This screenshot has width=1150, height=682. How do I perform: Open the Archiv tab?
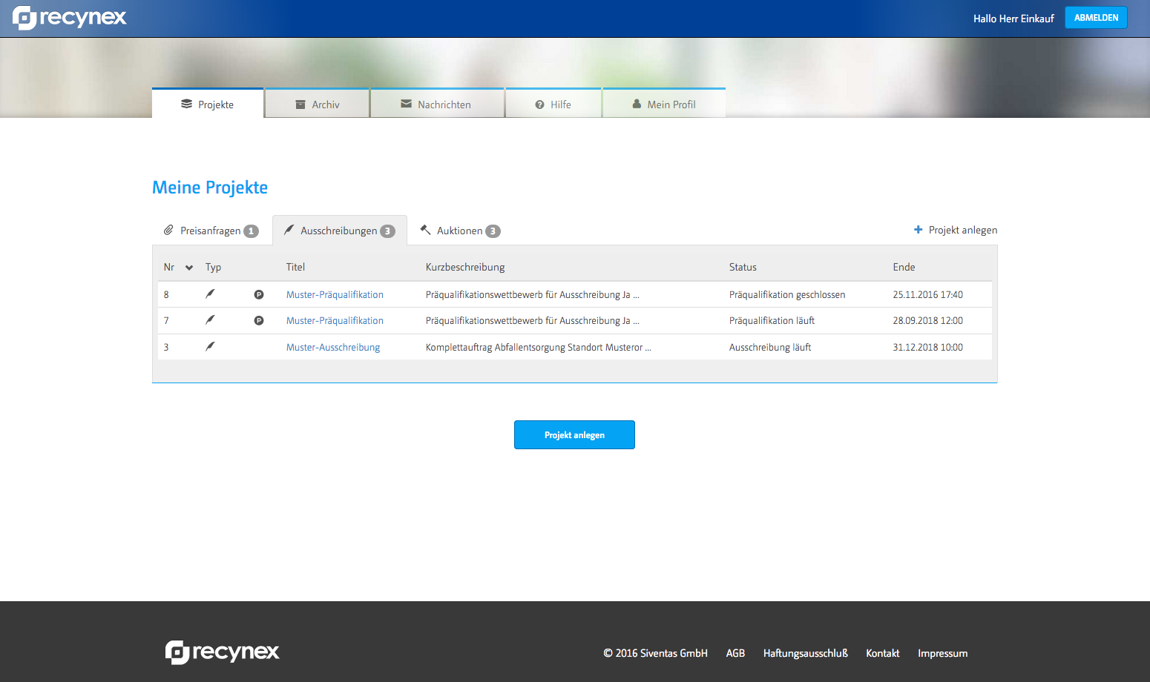click(x=318, y=105)
